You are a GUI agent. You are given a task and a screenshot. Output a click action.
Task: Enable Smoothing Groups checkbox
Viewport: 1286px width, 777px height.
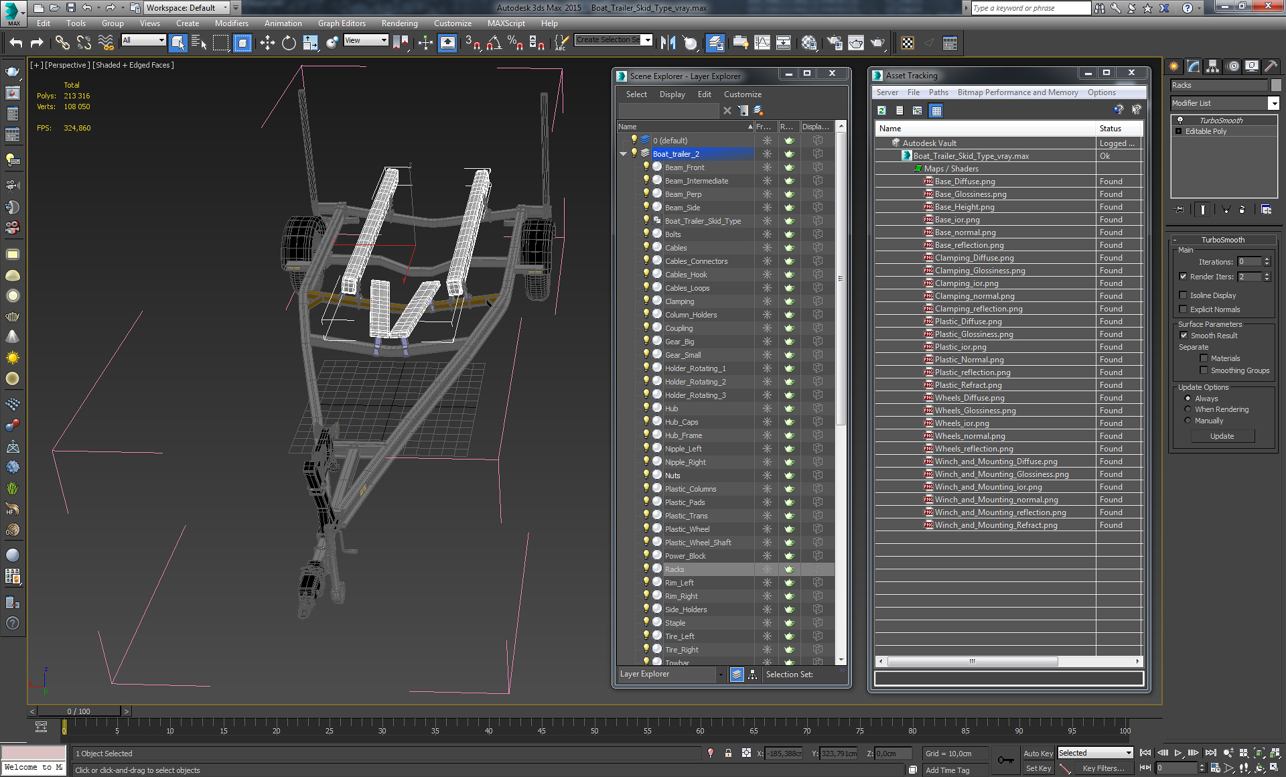pos(1204,370)
